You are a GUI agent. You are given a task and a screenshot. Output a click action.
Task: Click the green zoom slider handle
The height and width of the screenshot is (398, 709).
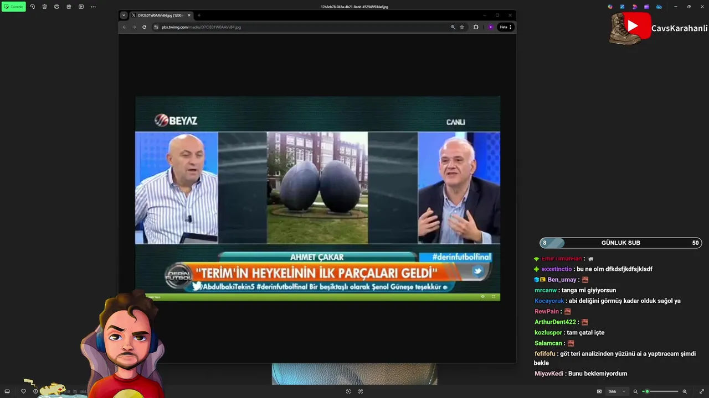point(646,391)
